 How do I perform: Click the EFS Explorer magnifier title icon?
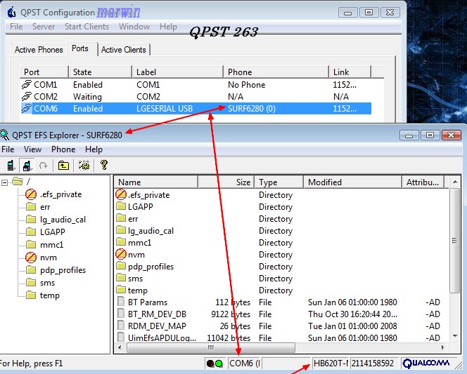click(4, 135)
